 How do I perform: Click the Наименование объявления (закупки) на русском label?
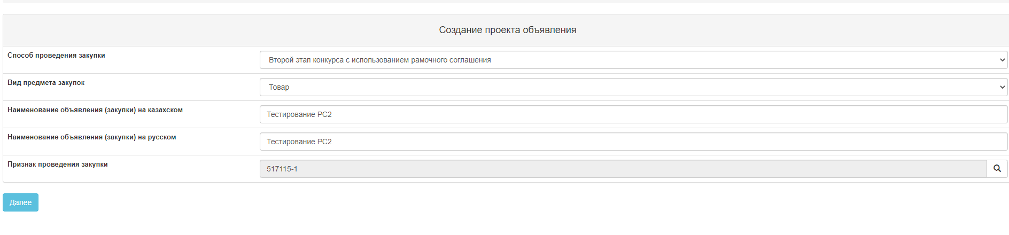92,137
